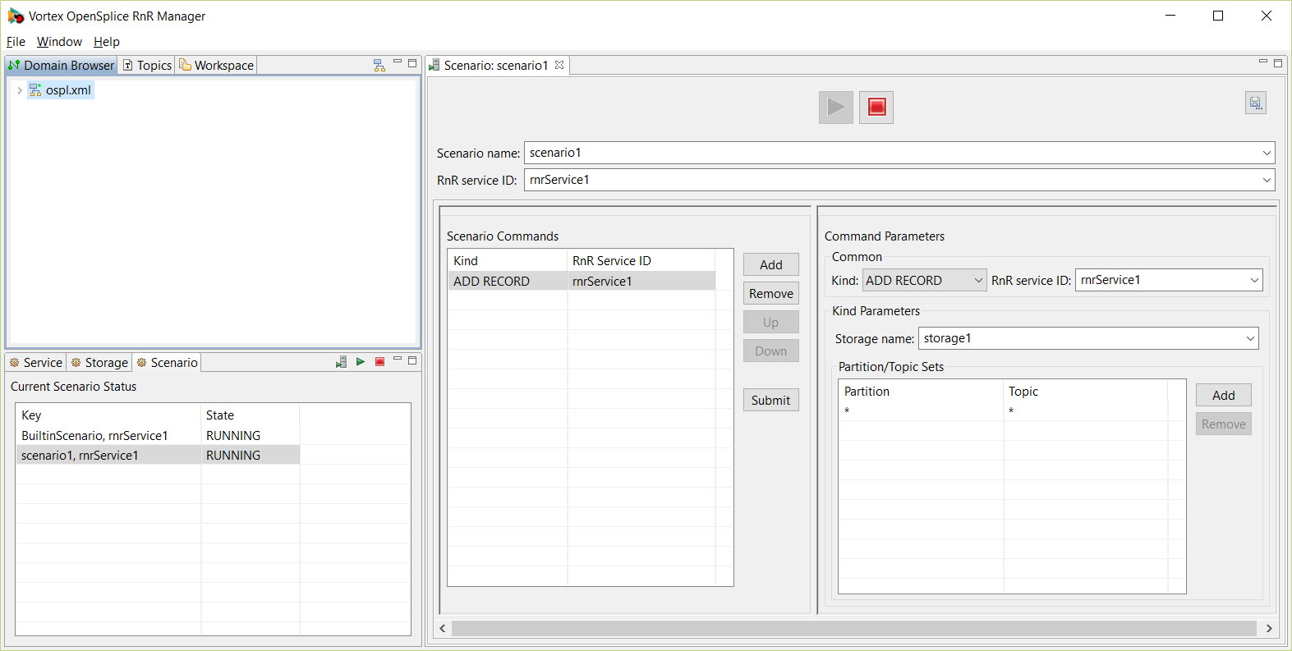Minimize the Scenario status panel
1292x651 pixels.
pyautogui.click(x=398, y=360)
